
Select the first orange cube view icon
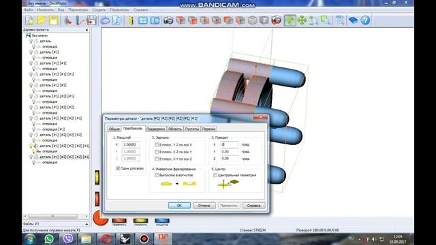[181, 20]
